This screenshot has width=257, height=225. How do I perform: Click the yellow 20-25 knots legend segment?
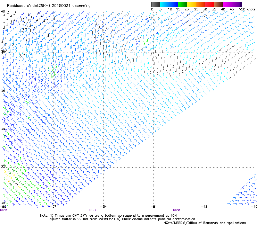coord(192,4)
